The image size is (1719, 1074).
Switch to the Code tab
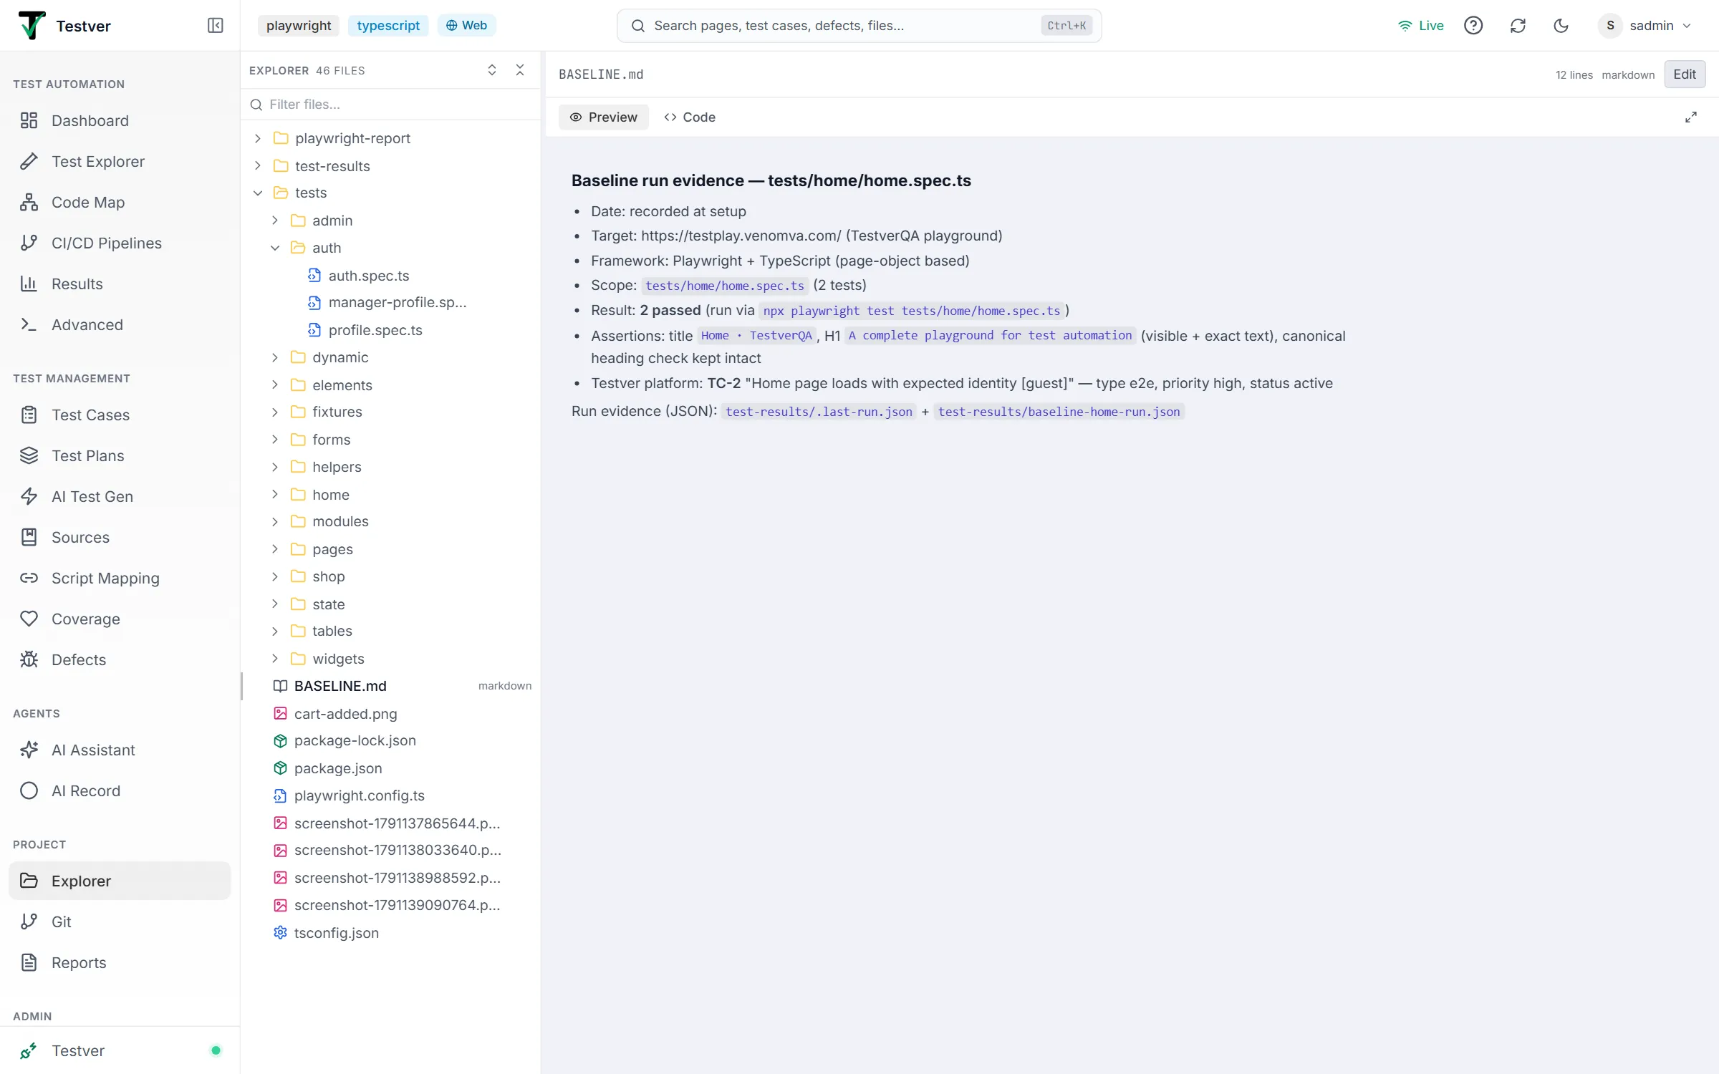pyautogui.click(x=690, y=117)
